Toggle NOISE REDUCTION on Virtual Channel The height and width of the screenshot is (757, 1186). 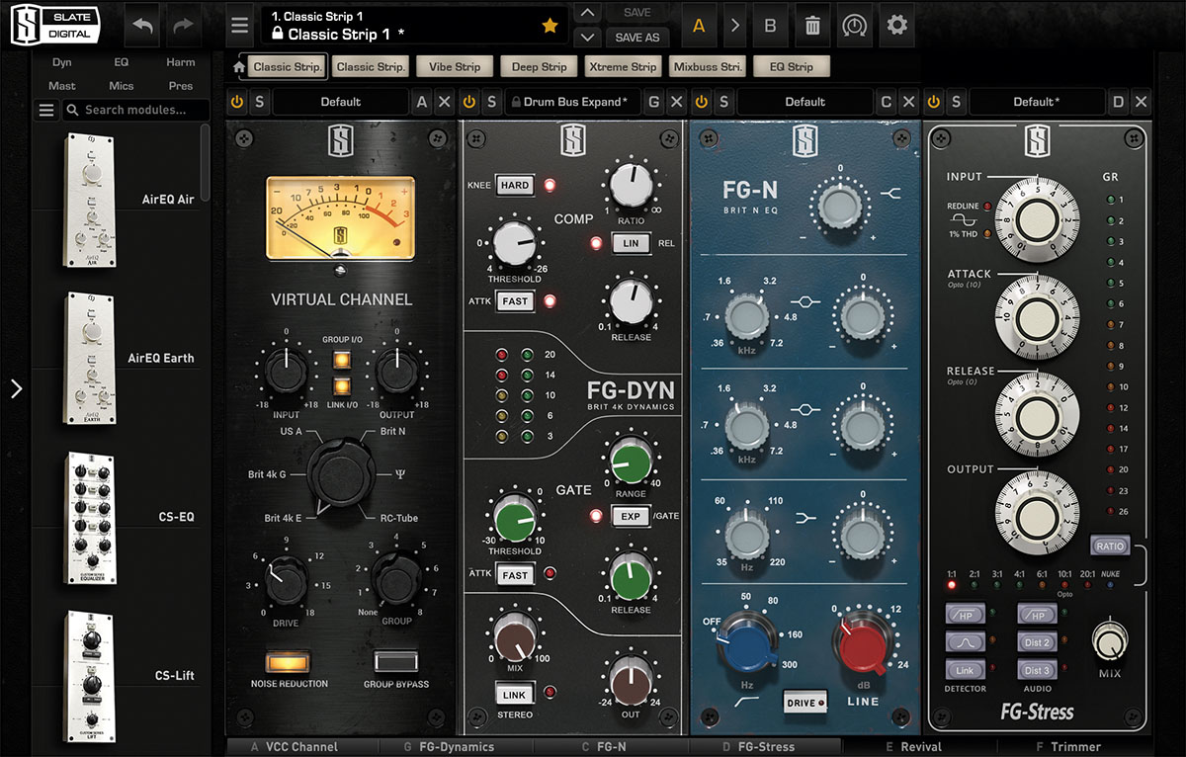288,661
